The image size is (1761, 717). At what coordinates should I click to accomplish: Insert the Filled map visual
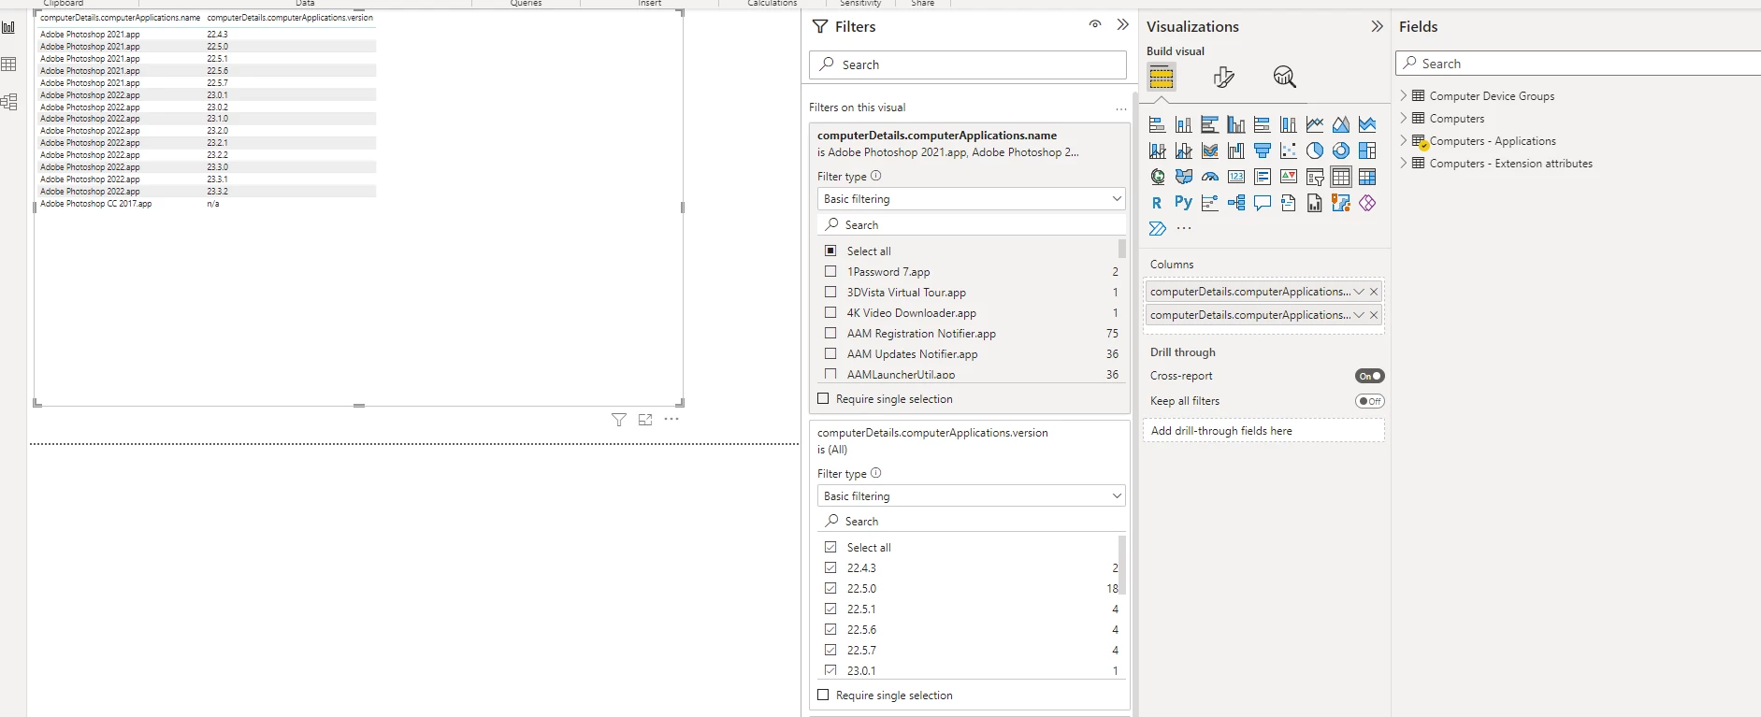pos(1184,177)
